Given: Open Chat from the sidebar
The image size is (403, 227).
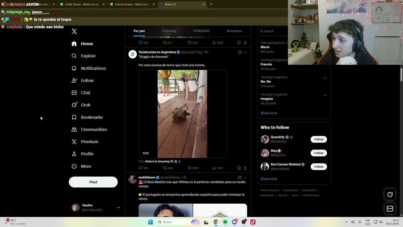Looking at the screenshot, I should pyautogui.click(x=81, y=93).
